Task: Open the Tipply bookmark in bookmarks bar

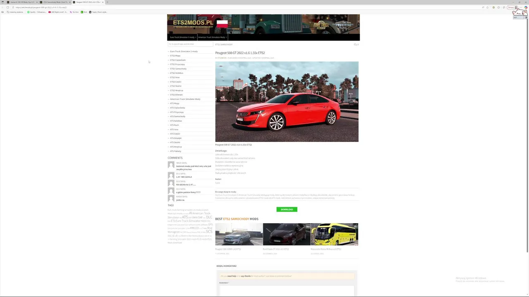Action: pos(98,12)
